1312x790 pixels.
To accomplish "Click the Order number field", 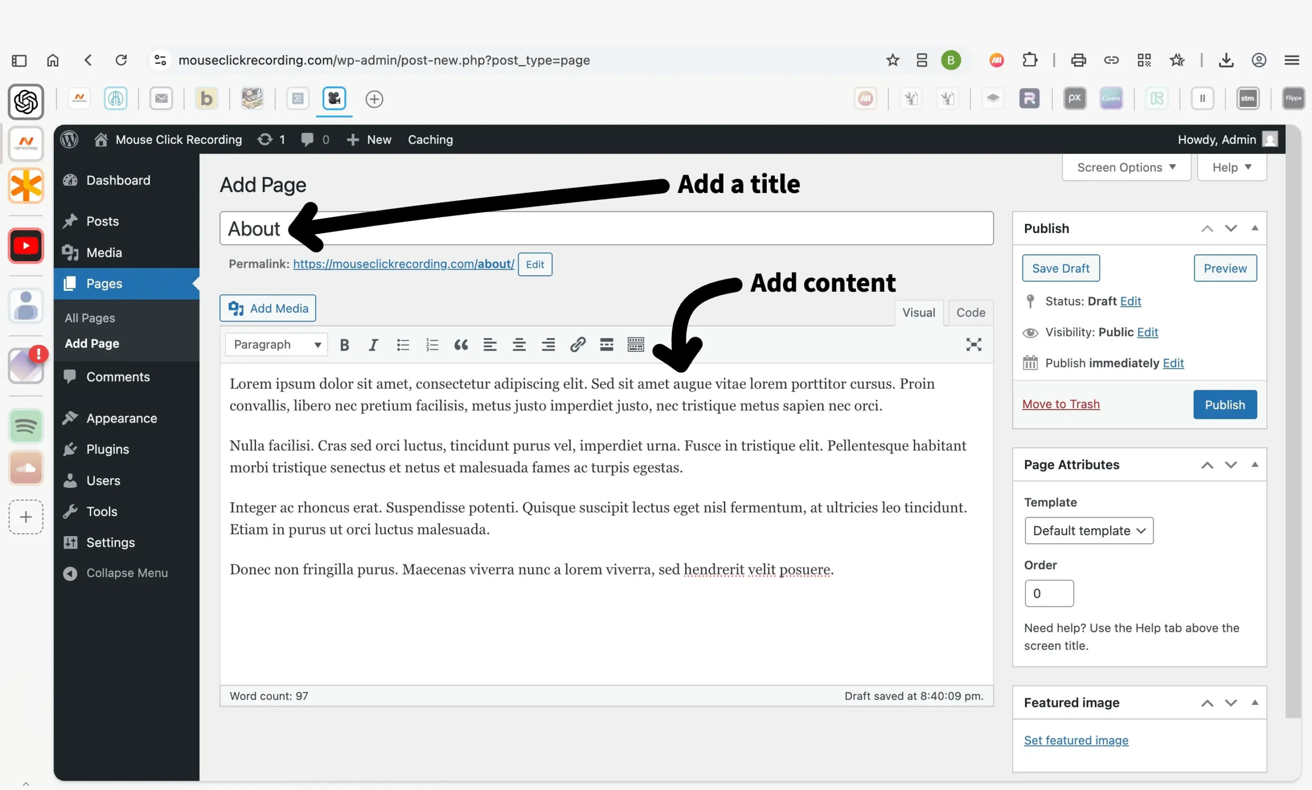I will [x=1049, y=593].
